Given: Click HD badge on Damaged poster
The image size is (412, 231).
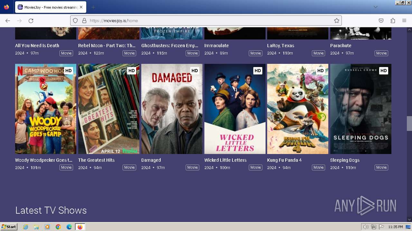Looking at the screenshot, I should click(x=194, y=71).
